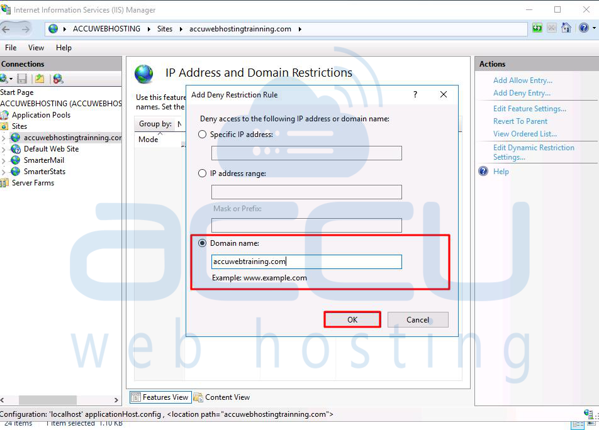Image resolution: width=599 pixels, height=430 pixels.
Task: Click the Application Pools icon
Action: click(4, 115)
